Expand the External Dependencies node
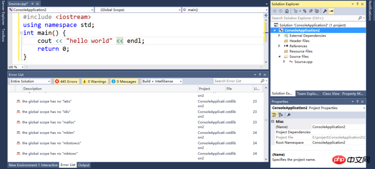Viewport: 375px width, 169px height. tap(279, 36)
